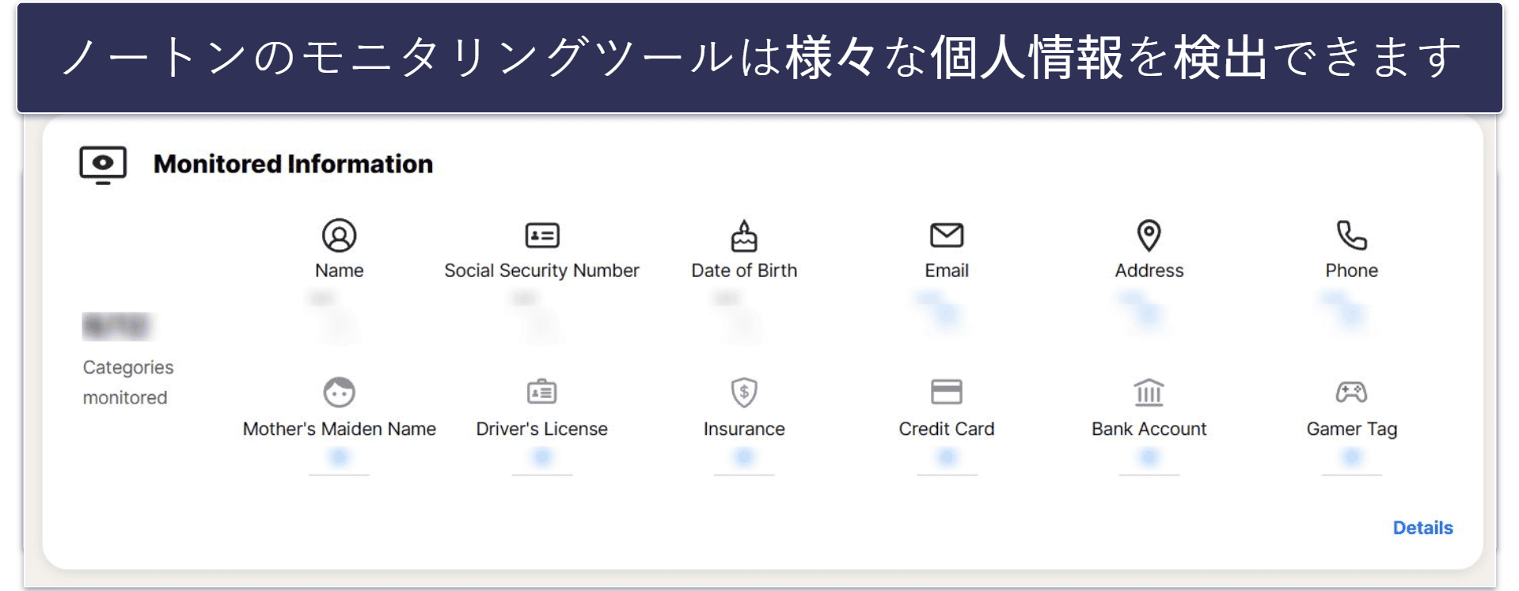Click the Credit Card icon
Image resolution: width=1519 pixels, height=591 pixels.
point(947,392)
